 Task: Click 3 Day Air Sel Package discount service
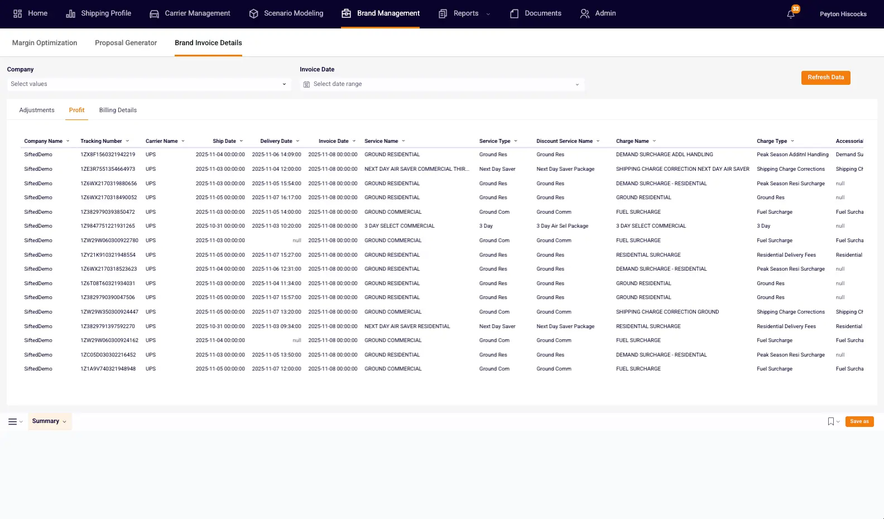(x=563, y=226)
